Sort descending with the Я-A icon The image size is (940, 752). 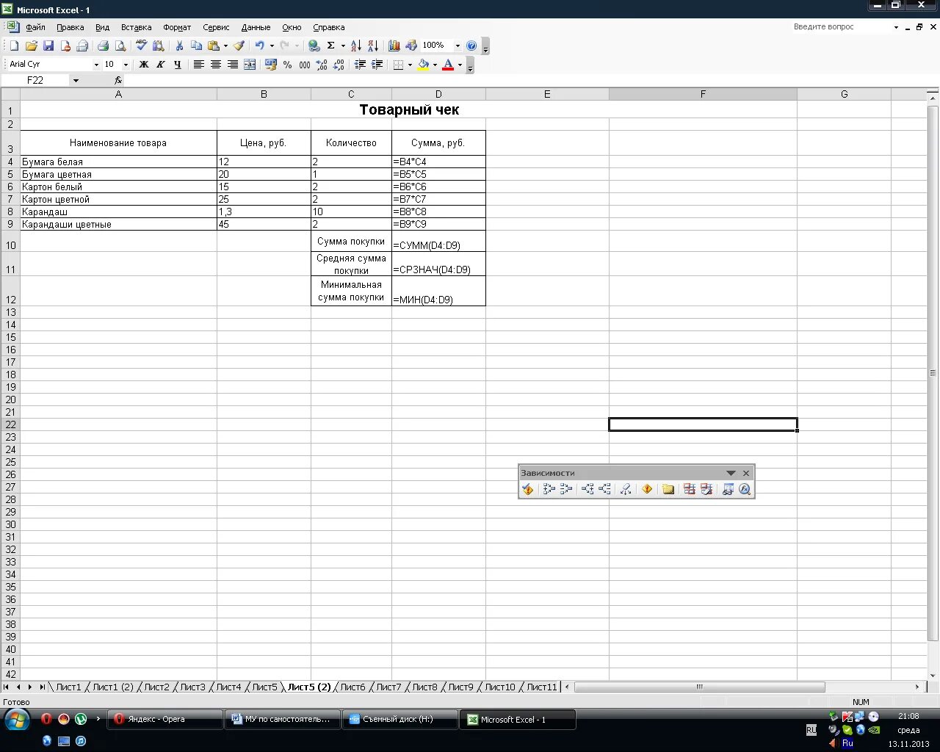pyautogui.click(x=373, y=46)
